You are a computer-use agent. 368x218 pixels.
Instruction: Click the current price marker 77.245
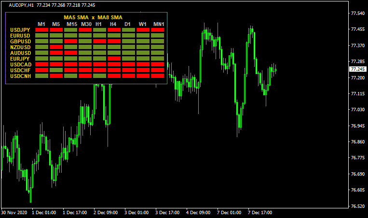[357, 69]
